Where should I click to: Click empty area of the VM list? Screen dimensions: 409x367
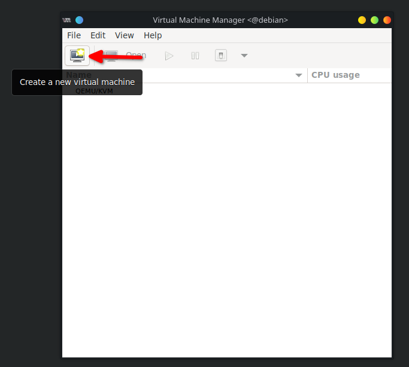(x=228, y=228)
